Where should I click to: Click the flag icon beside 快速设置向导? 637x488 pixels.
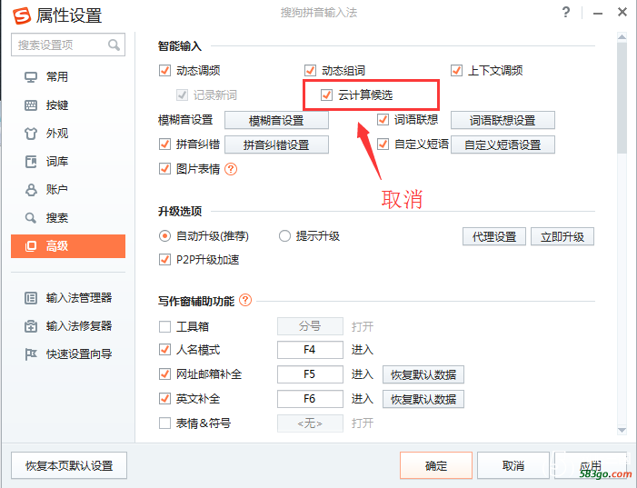click(31, 354)
